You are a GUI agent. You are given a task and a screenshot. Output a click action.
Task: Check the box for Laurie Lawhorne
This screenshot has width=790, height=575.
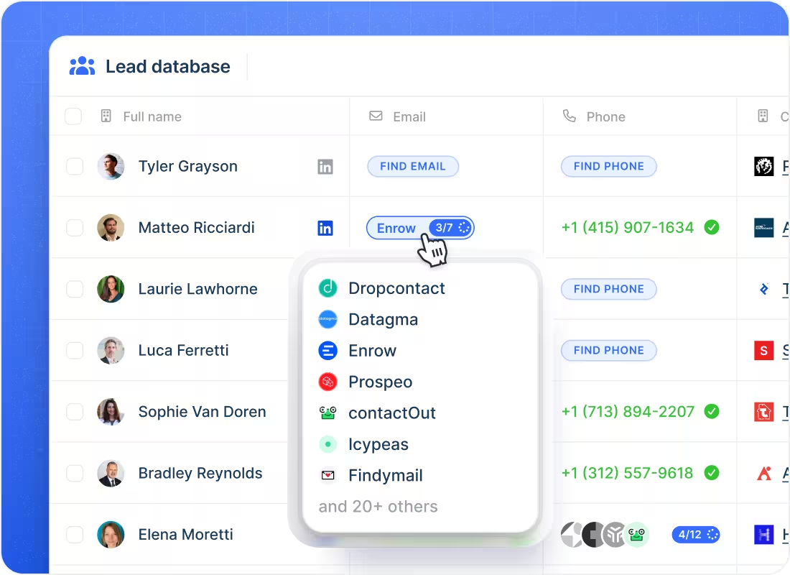coord(75,289)
